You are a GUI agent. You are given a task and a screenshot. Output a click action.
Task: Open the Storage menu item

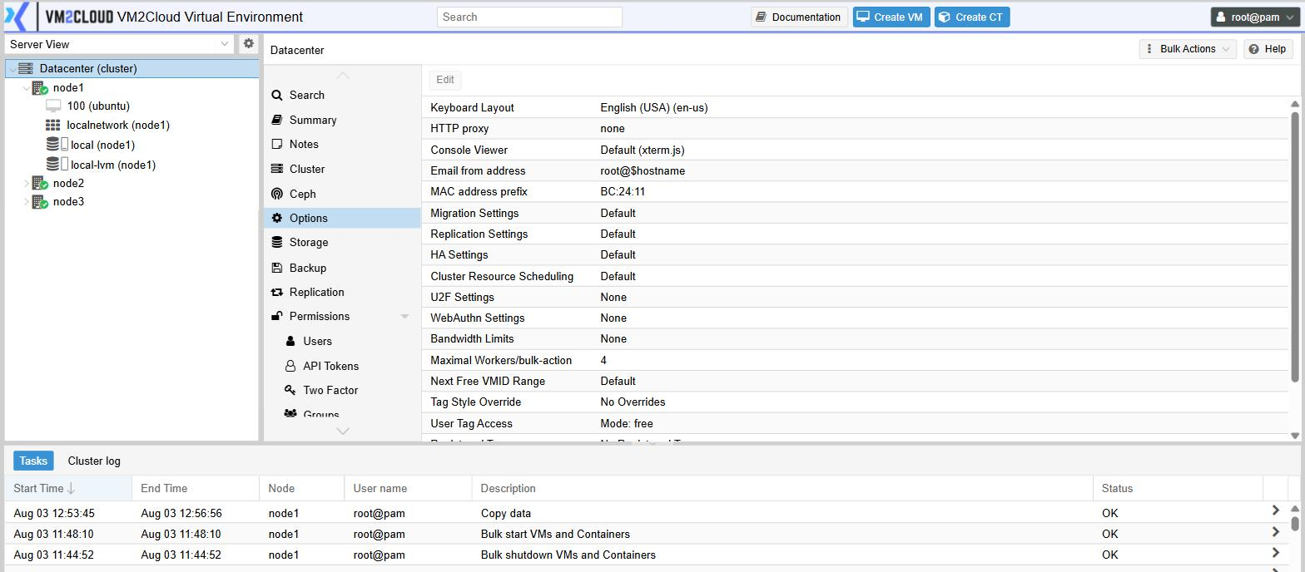342,242
